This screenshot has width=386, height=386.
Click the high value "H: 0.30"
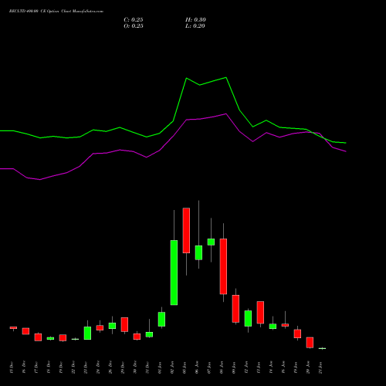coord(195,20)
